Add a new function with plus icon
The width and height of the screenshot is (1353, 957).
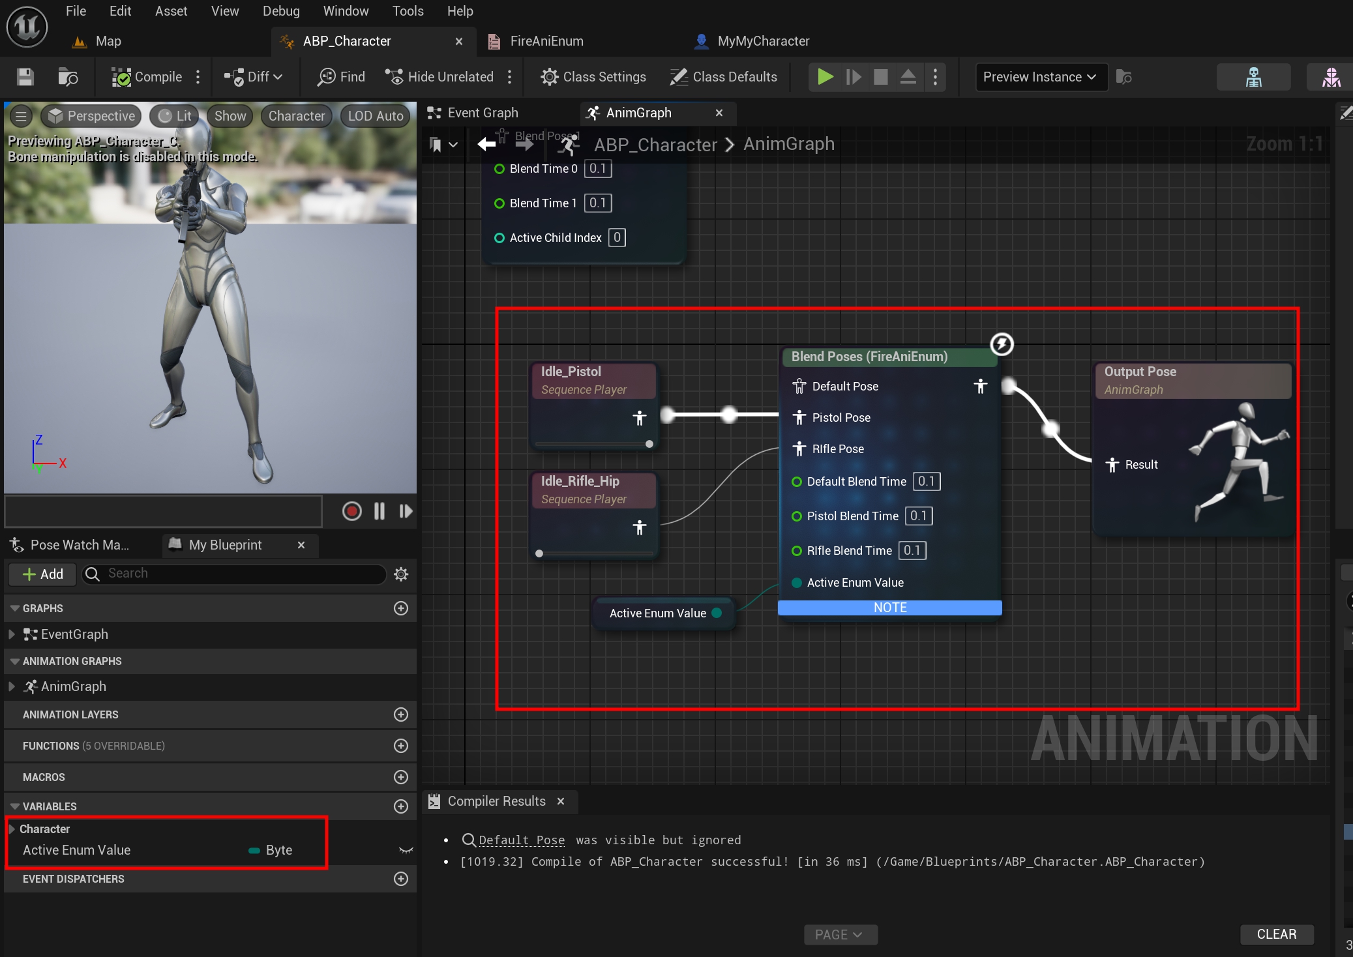[x=401, y=746]
